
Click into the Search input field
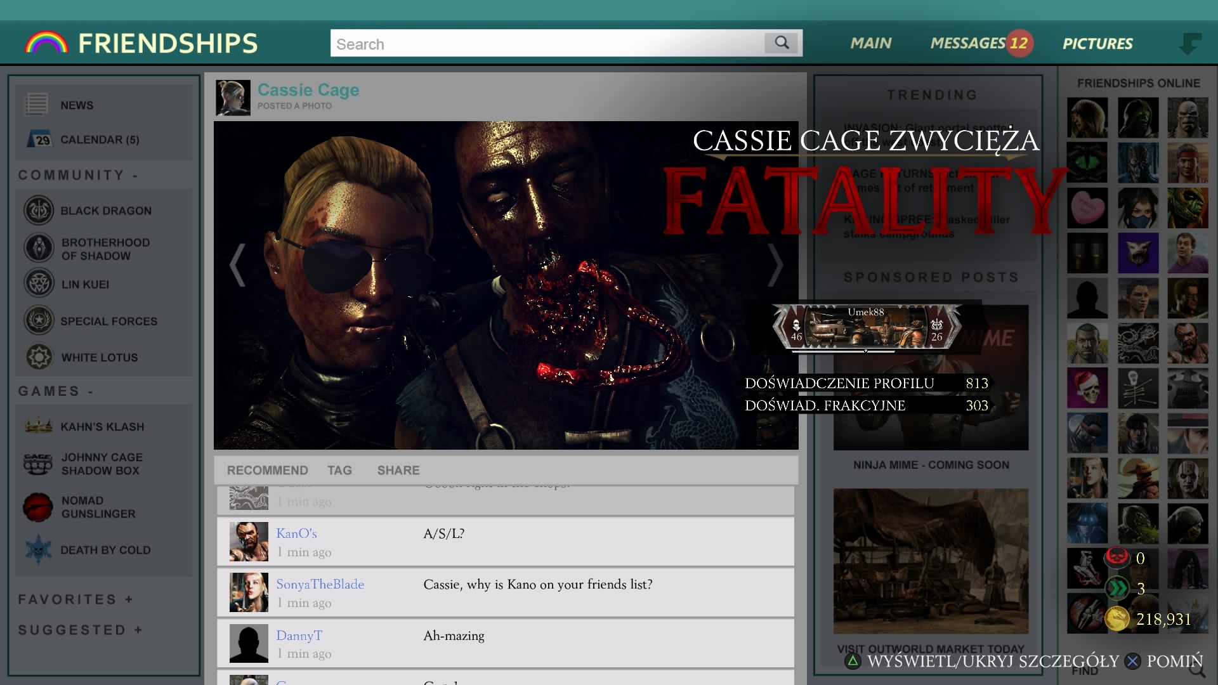[546, 44]
